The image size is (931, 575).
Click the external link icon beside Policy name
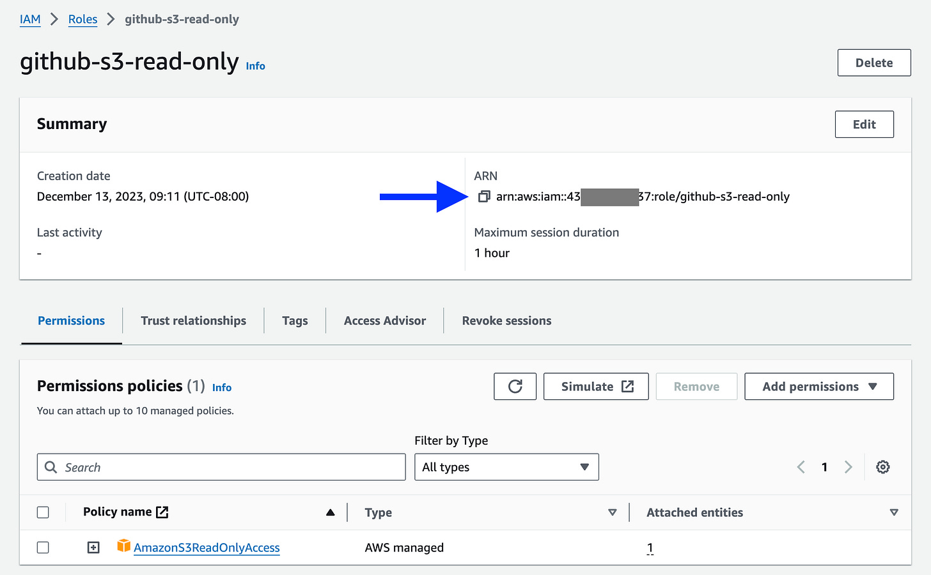coord(162,512)
